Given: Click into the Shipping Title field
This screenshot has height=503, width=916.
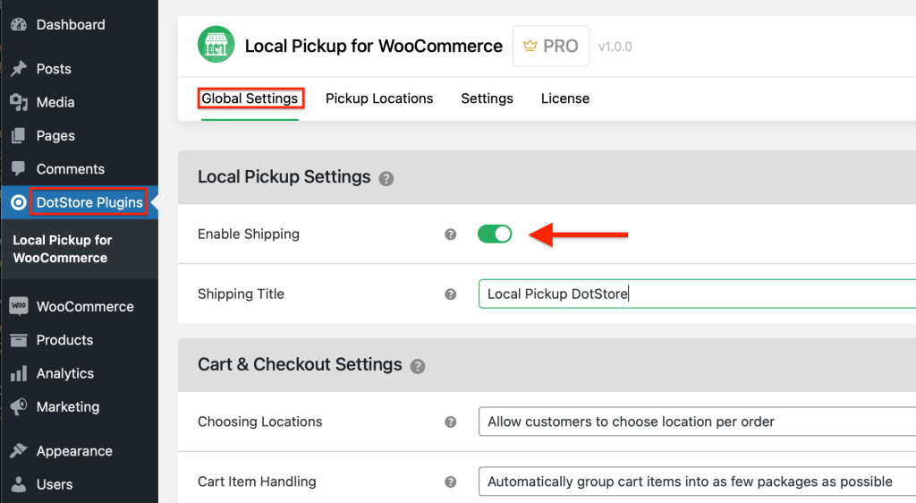Looking at the screenshot, I should point(697,294).
